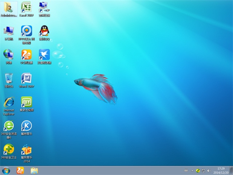Open the volume speaker tray icon
The image size is (233, 175).
tap(209, 171)
